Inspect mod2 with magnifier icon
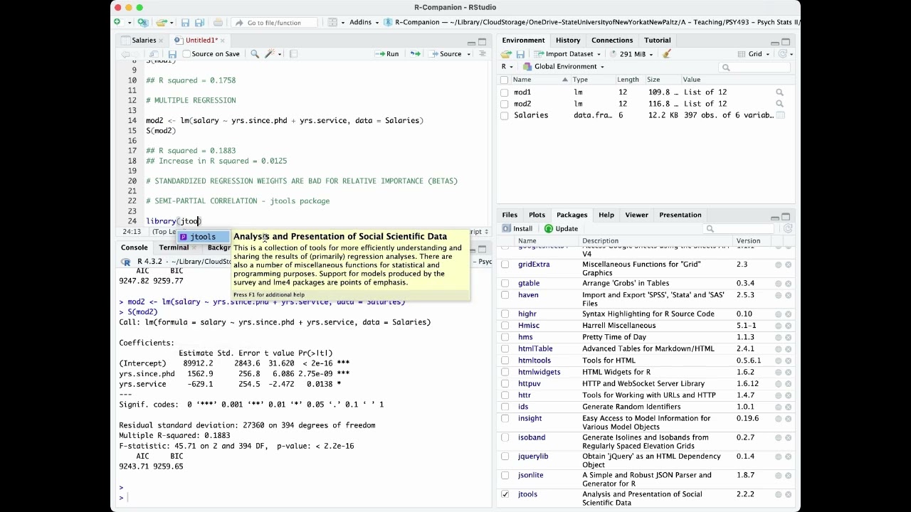The height and width of the screenshot is (512, 911). [x=779, y=104]
